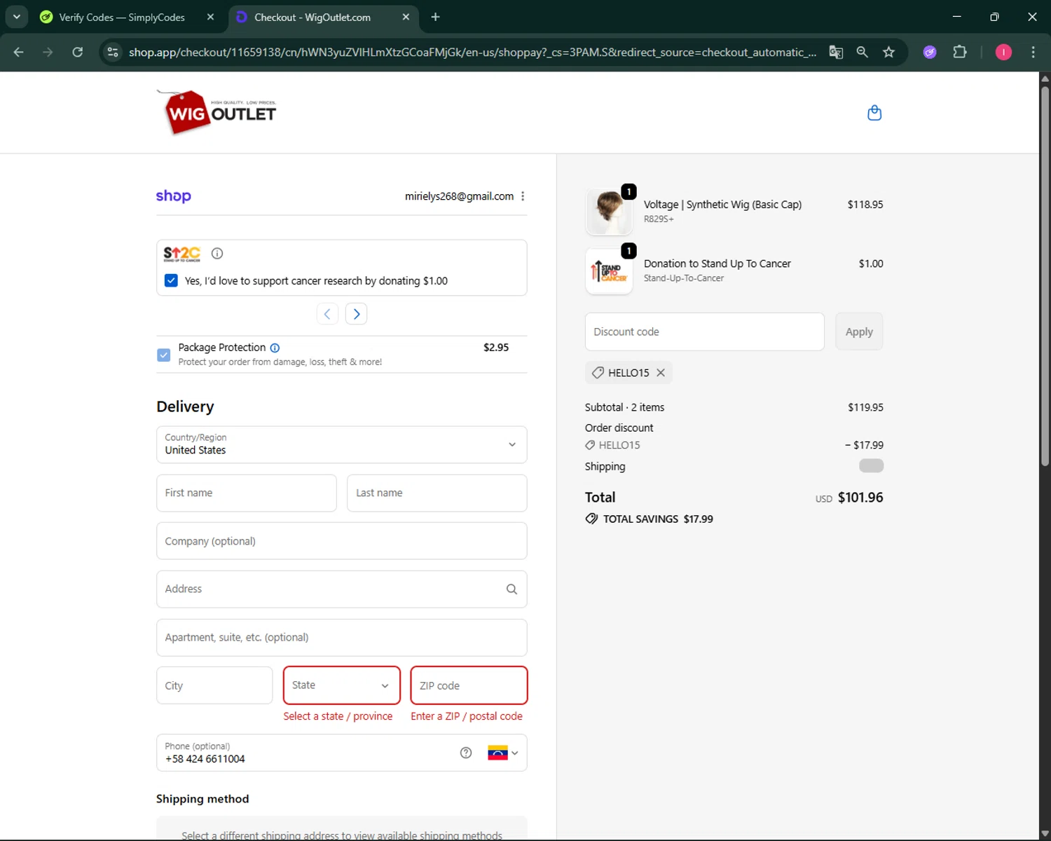Click the page vertical scrollbar
The height and width of the screenshot is (841, 1051).
coord(1045,280)
